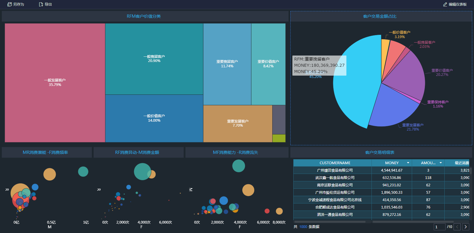Click the page number input field
Screen dimensions: 474x233
pyautogui.click(x=440, y=227)
